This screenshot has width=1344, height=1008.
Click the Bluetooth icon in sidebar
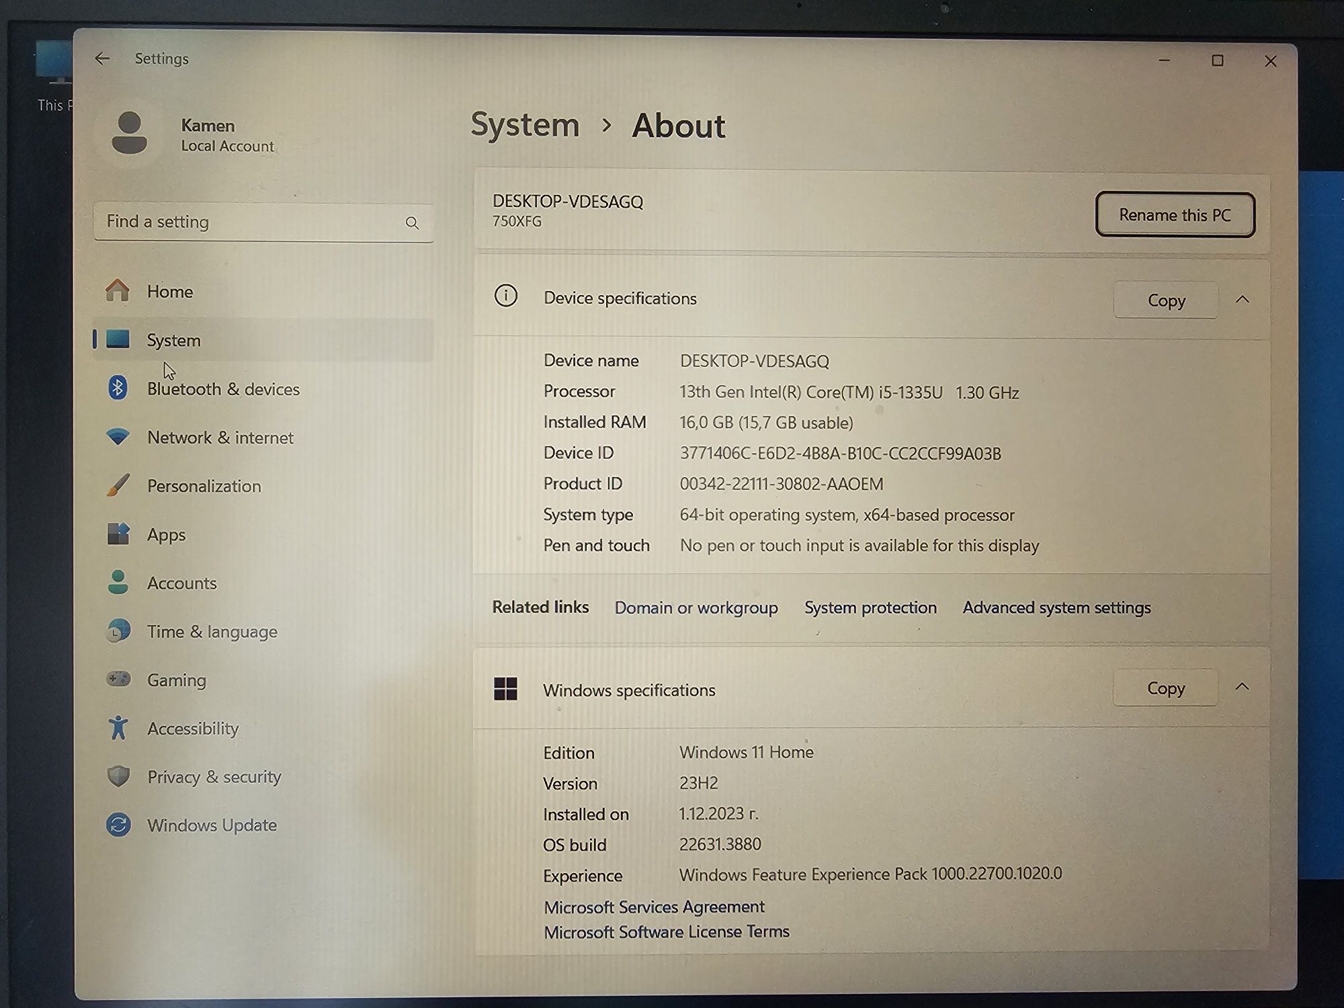coord(118,388)
